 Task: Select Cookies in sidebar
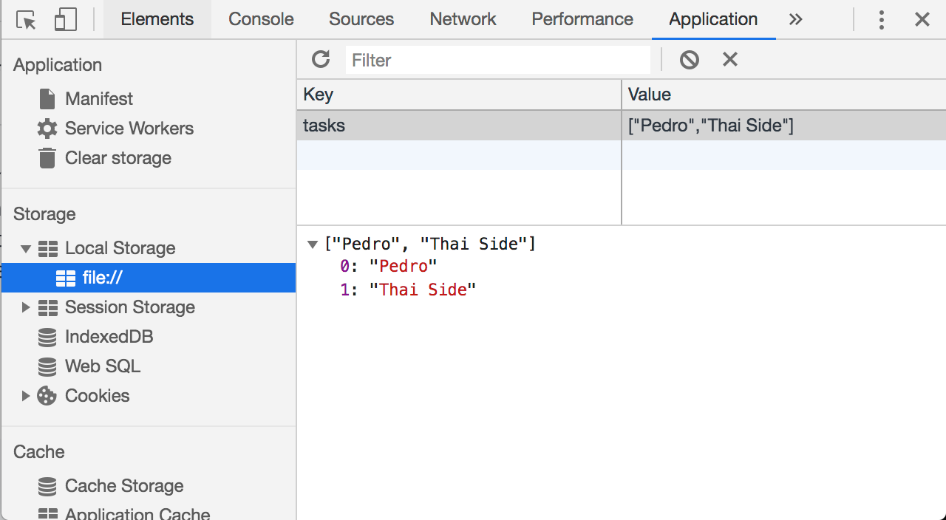pyautogui.click(x=98, y=396)
